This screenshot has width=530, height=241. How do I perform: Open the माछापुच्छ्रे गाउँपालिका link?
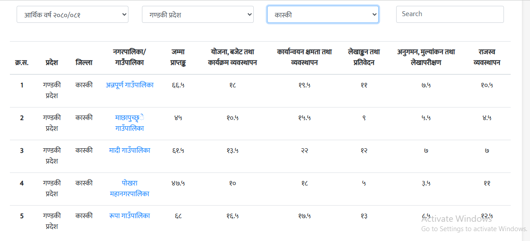click(130, 123)
